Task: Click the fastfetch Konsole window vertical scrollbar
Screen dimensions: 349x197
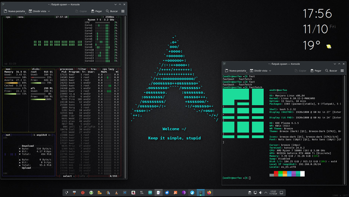Action: coord(345,130)
